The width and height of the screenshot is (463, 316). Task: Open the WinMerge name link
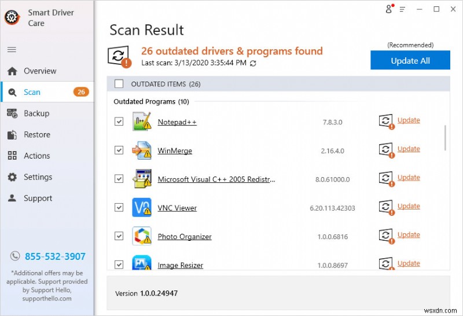tap(175, 151)
